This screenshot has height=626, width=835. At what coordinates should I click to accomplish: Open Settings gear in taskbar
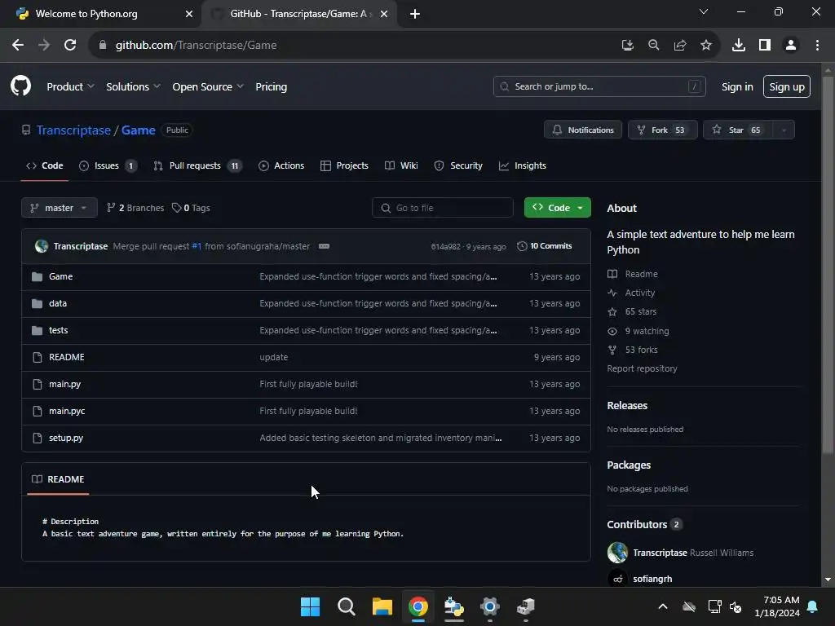[x=489, y=606]
